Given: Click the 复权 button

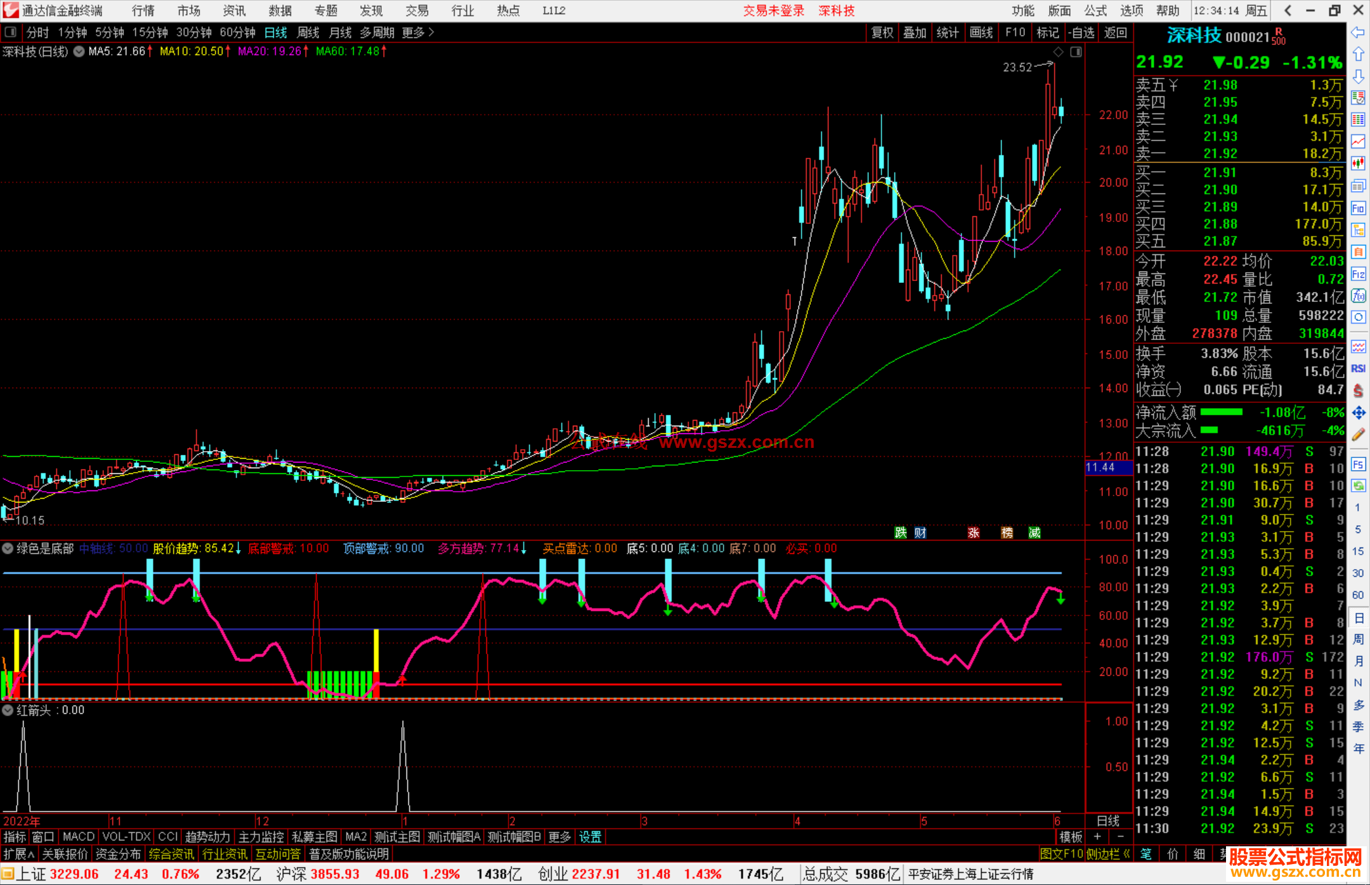Looking at the screenshot, I should coord(882,32).
